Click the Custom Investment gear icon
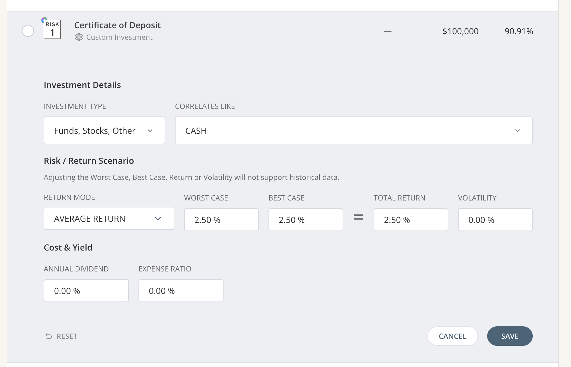The width and height of the screenshot is (571, 367). coord(79,37)
